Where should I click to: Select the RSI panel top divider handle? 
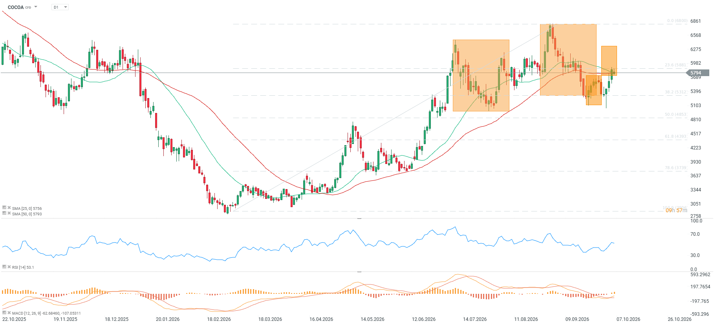359,218
